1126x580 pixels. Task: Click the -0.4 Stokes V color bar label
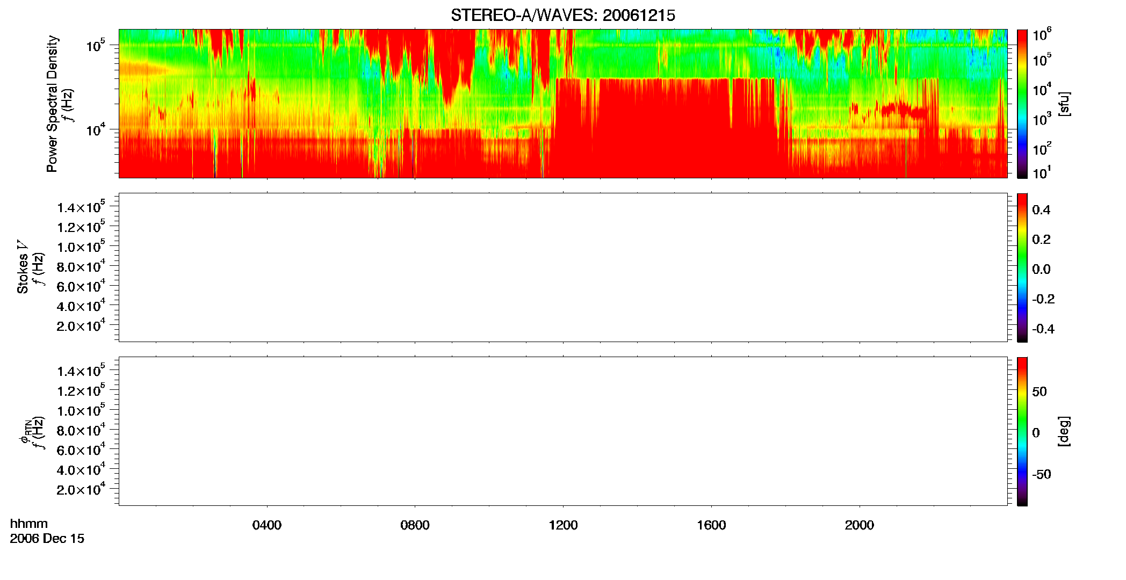tap(1043, 329)
